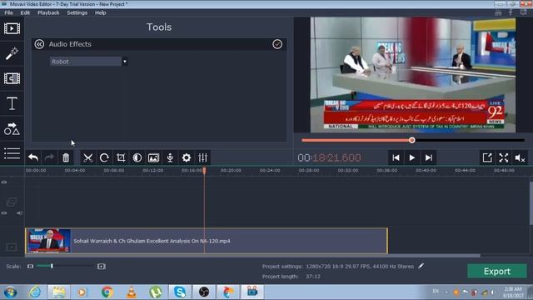This screenshot has width=533, height=300.
Task: Open Clip properties gear icon
Action: coord(187,157)
